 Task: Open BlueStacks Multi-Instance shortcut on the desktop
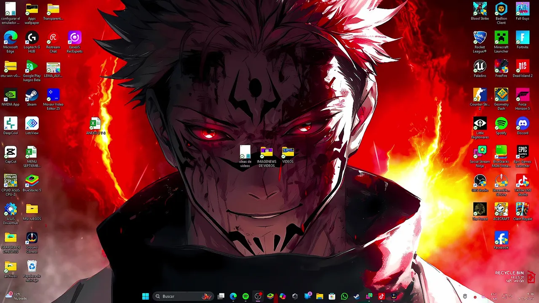(x=501, y=157)
